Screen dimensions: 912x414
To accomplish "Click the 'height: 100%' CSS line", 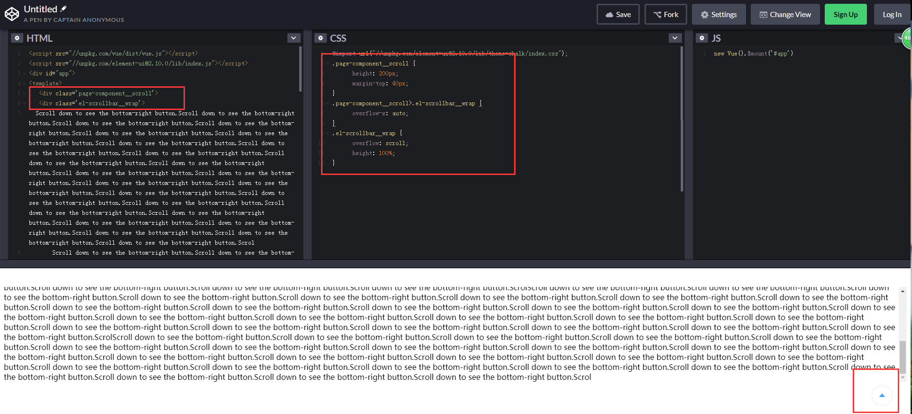I will (x=373, y=153).
